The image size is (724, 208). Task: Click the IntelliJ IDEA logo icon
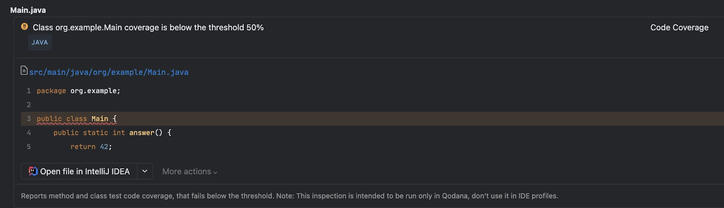pos(33,171)
